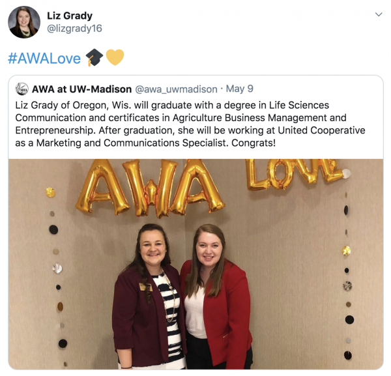Click the left dotted garland decoration
391x376 pixels.
click(x=56, y=274)
